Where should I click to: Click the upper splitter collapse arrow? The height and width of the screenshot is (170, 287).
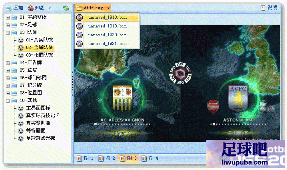click(72, 72)
